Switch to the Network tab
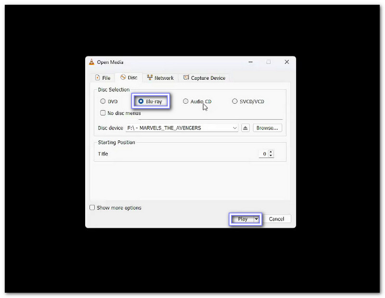The width and height of the screenshot is (385, 298). point(164,77)
